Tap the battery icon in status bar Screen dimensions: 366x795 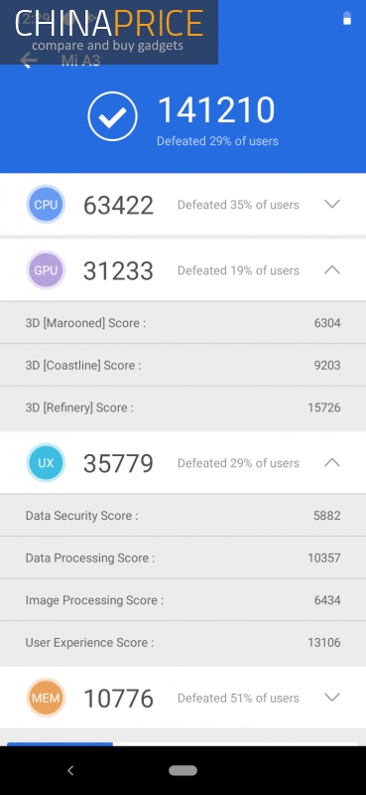coord(347,18)
